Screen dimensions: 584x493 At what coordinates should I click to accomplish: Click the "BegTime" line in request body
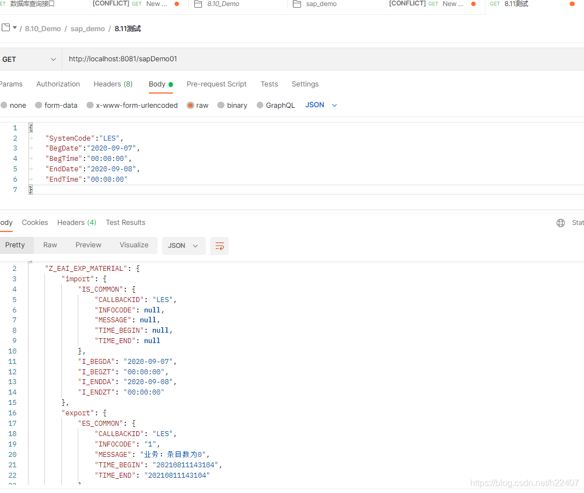(89, 159)
